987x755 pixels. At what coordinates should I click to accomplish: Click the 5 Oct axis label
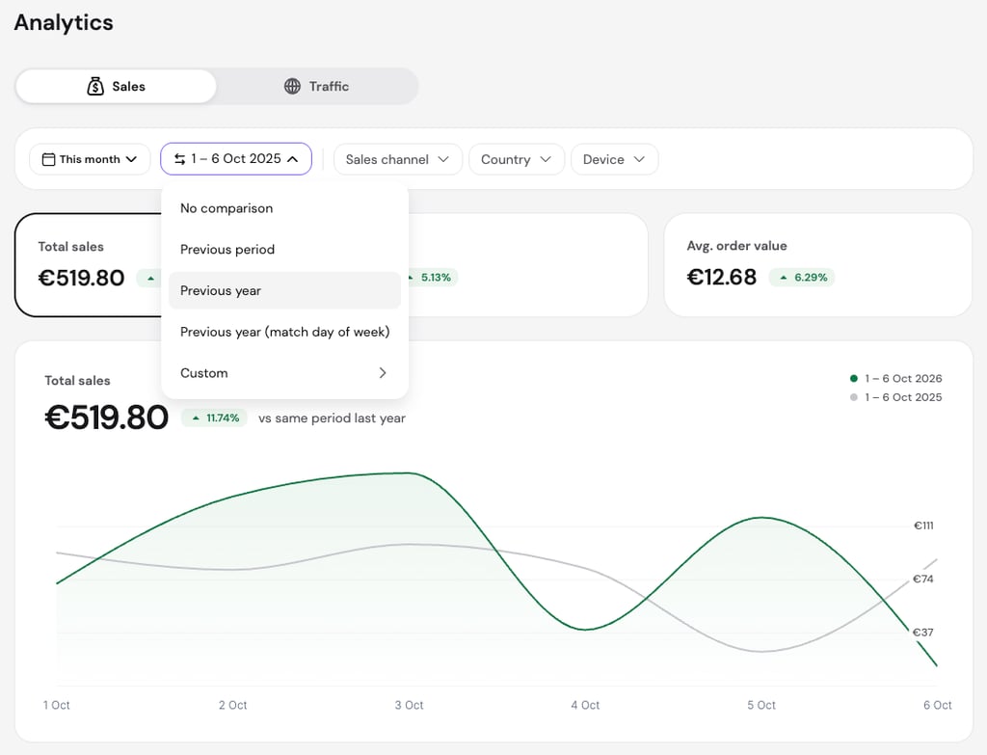pyautogui.click(x=761, y=705)
